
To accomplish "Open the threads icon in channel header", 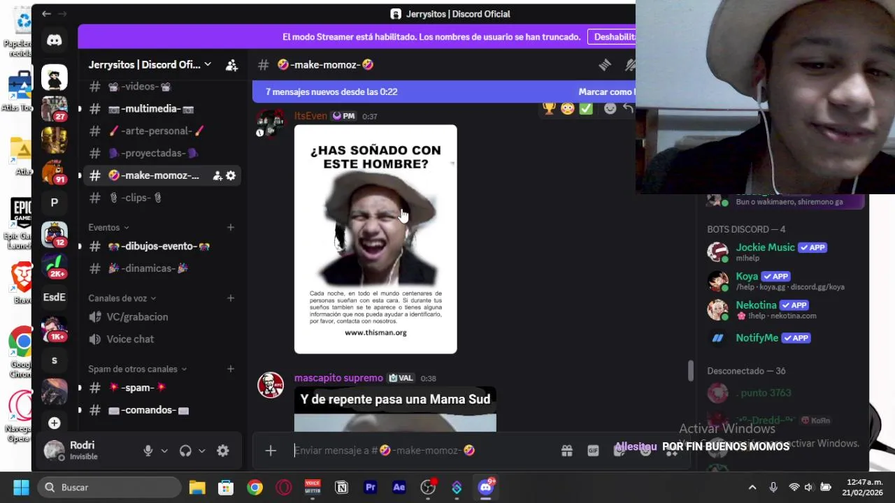I will (605, 65).
